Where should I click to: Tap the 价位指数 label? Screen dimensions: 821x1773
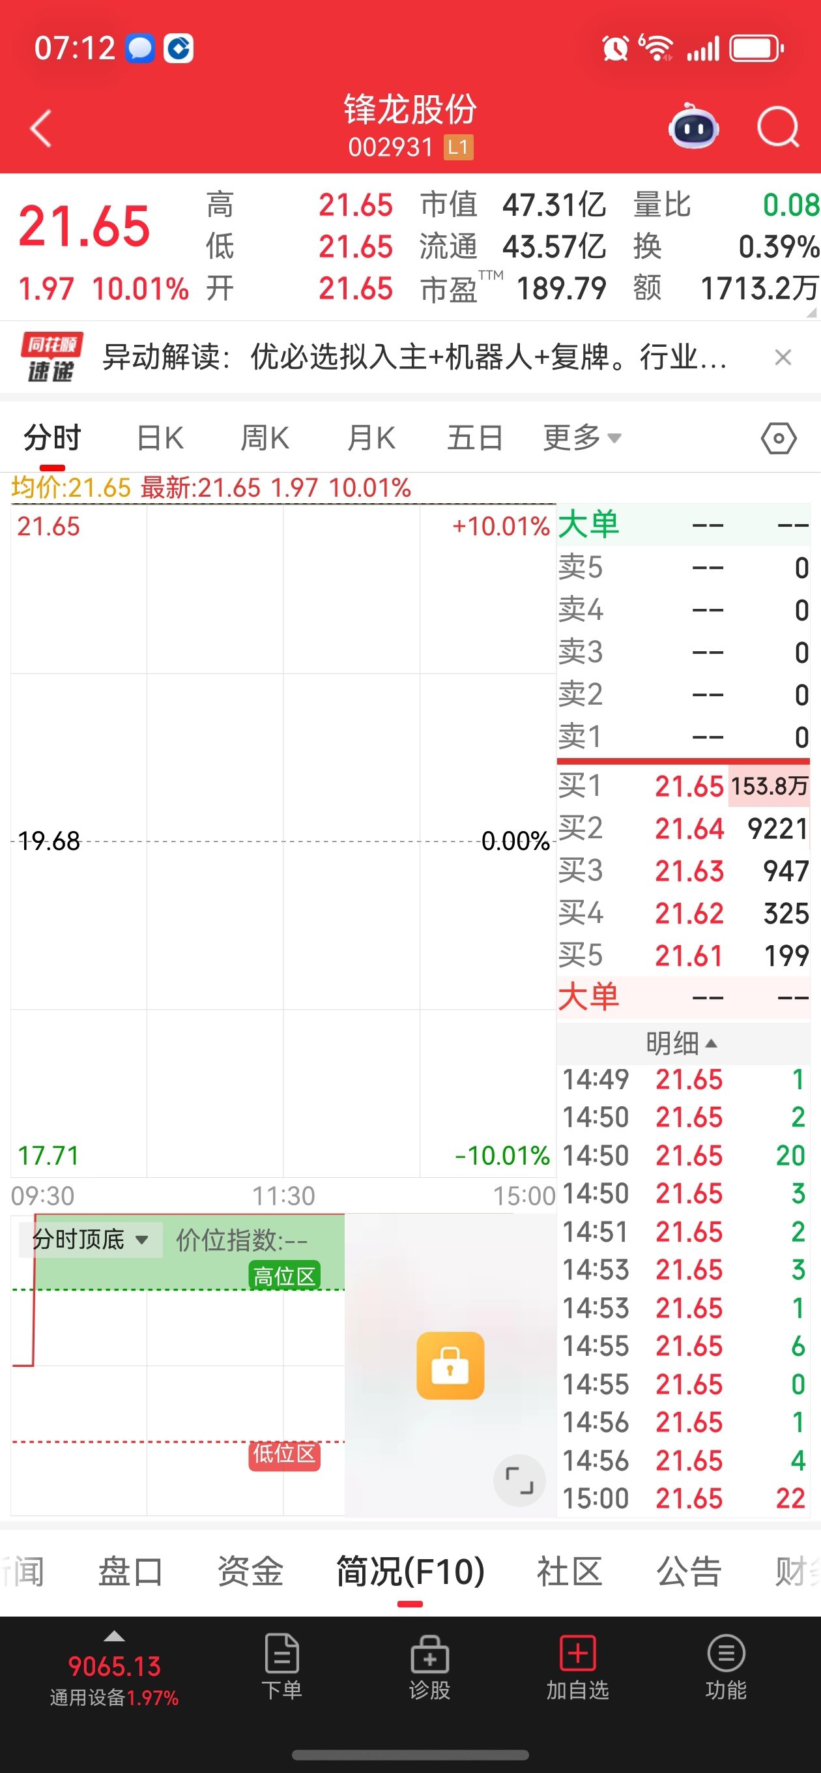(x=242, y=1240)
